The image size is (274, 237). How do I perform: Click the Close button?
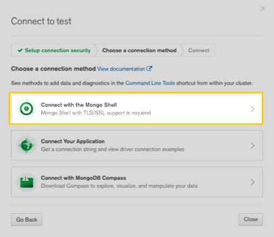[251, 219]
